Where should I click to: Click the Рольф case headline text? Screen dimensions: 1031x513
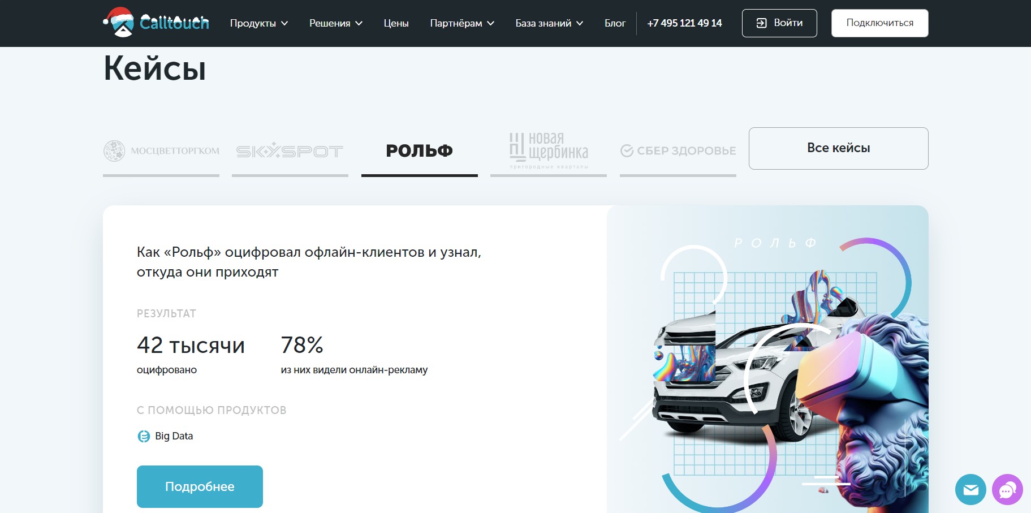coord(309,262)
